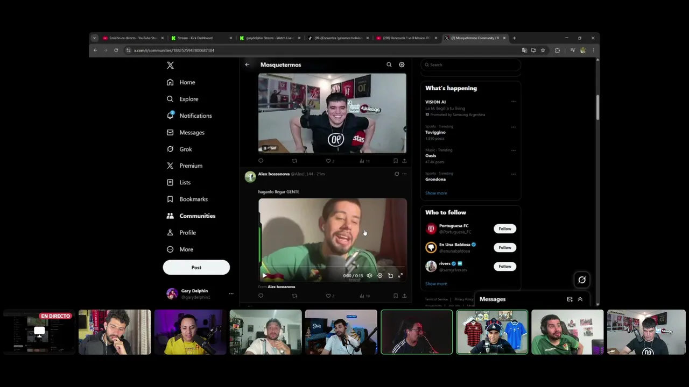The width and height of the screenshot is (689, 387).
Task: Like the top GIF post
Action: click(329, 161)
